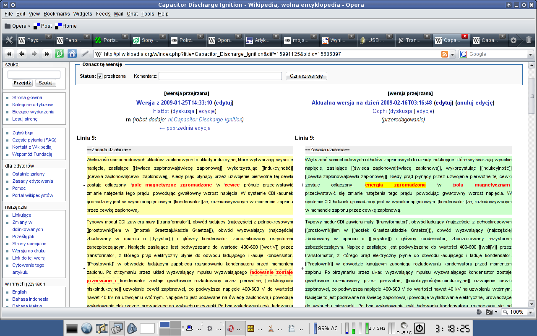This screenshot has height=336, width=537.
Task: Follow the 'anuluj edycję' link
Action: [475, 102]
